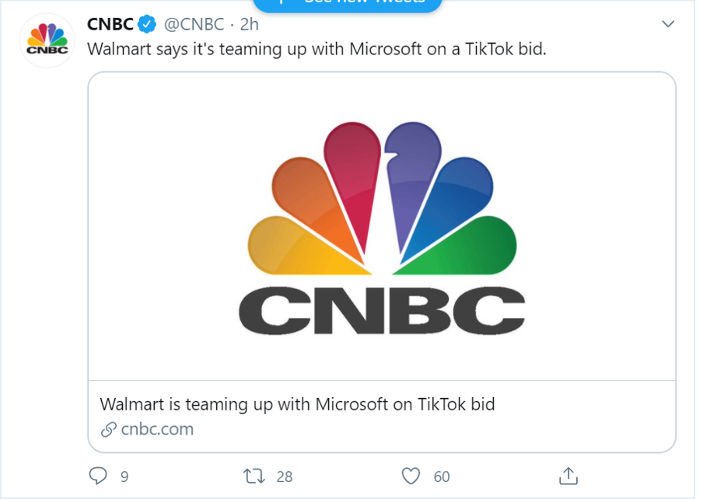
Task: Click the verified badge next to CNBC
Action: coord(145,24)
